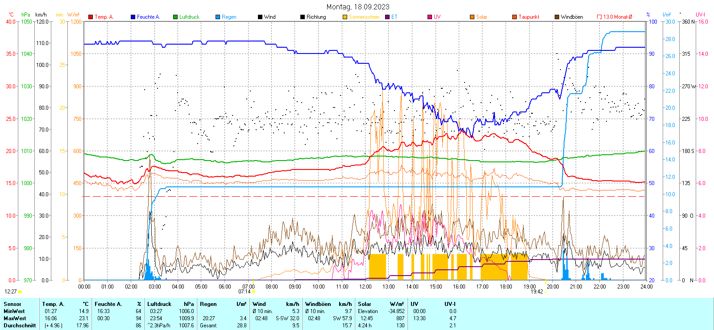Click the sunset marker icon at 19:42

click(x=546, y=292)
